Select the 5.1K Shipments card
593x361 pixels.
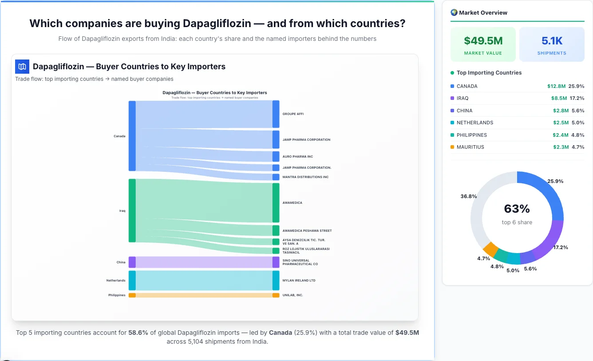point(552,44)
